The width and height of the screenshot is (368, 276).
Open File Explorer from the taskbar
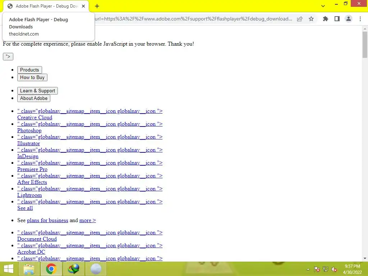[x=29, y=269]
